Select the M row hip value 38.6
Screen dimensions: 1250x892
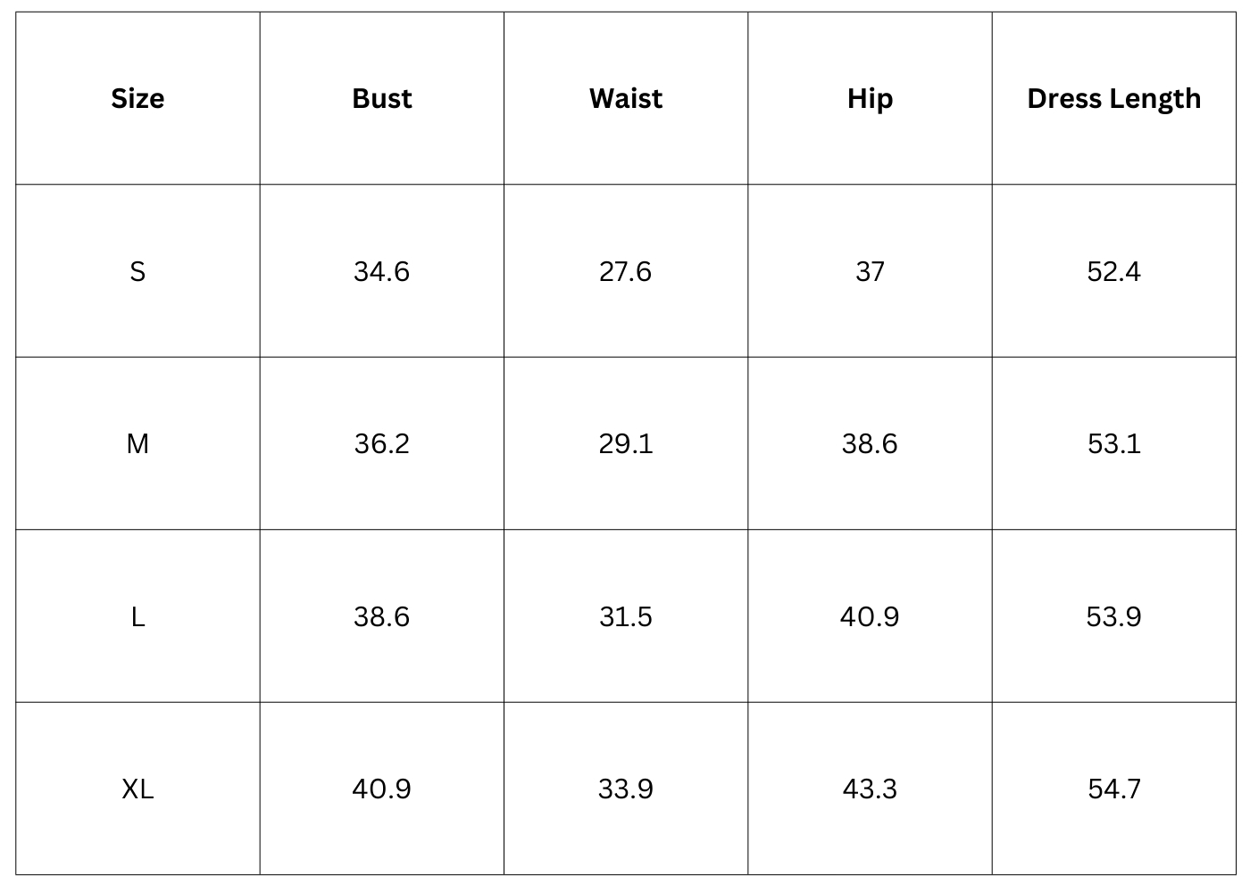[x=870, y=443]
